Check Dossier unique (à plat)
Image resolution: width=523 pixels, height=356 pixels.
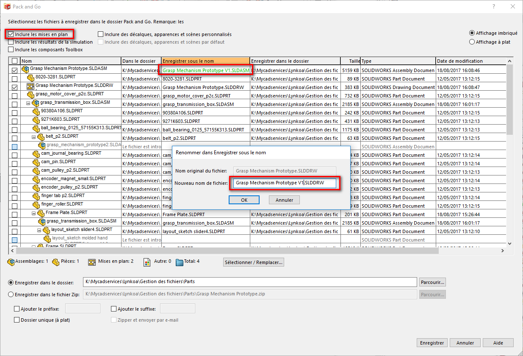[x=17, y=320]
